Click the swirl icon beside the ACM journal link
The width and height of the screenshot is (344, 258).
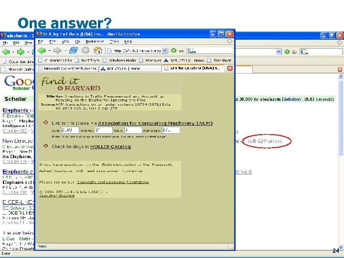[x=46, y=122]
